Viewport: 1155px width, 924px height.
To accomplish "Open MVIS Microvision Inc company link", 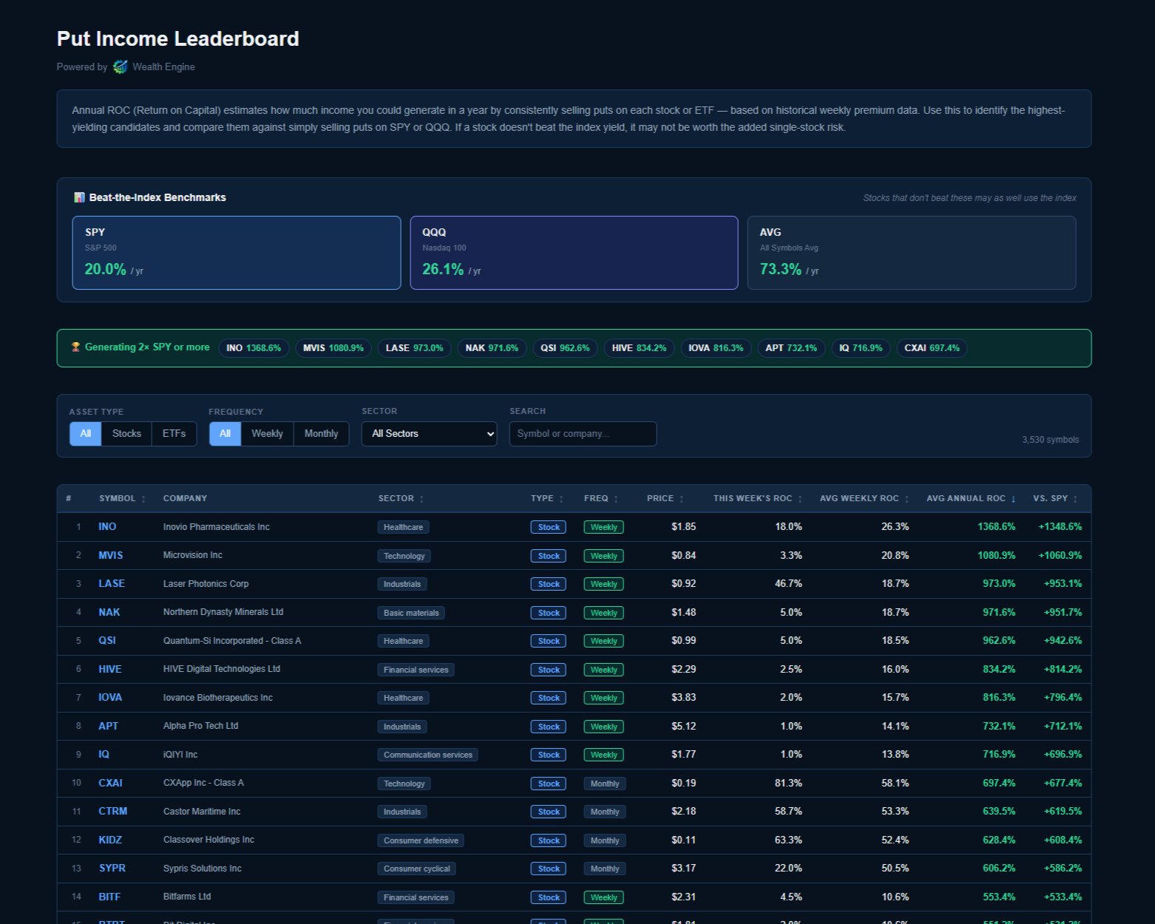I will point(110,555).
